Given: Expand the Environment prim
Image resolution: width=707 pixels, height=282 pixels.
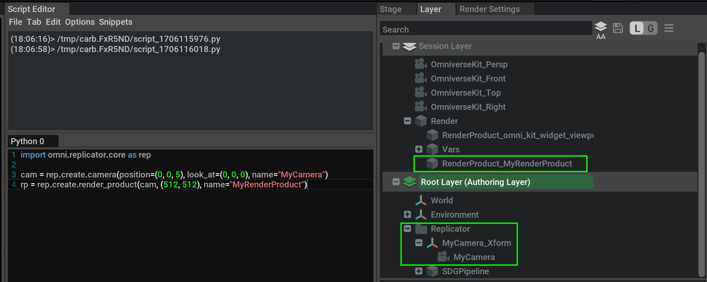Looking at the screenshot, I should coord(407,214).
